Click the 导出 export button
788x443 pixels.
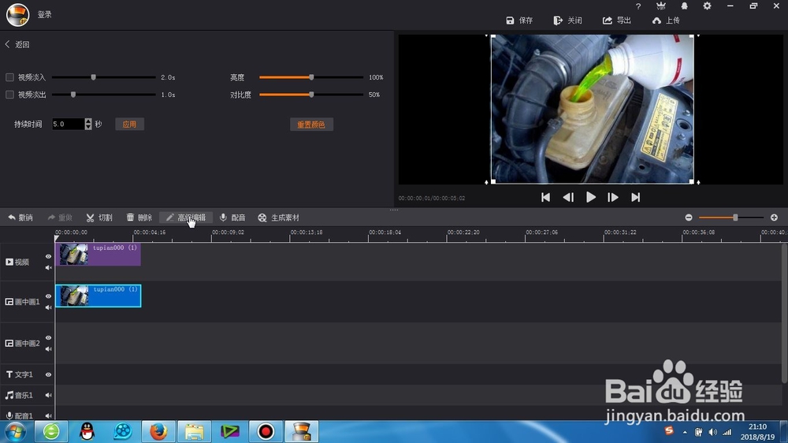(617, 20)
